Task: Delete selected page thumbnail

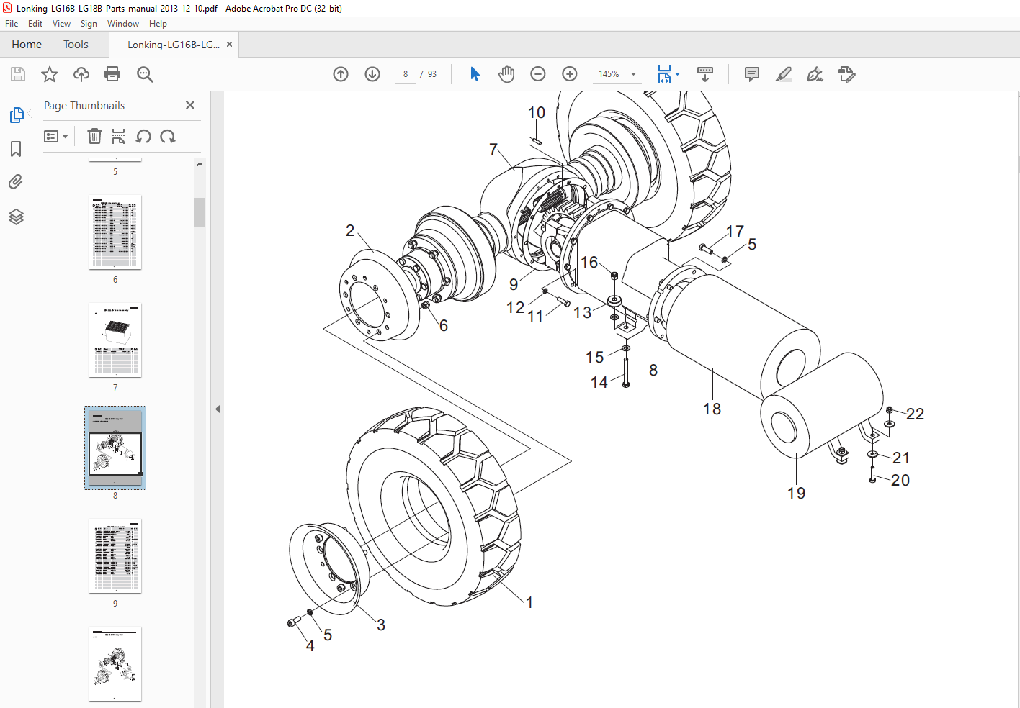Action: pyautogui.click(x=94, y=136)
